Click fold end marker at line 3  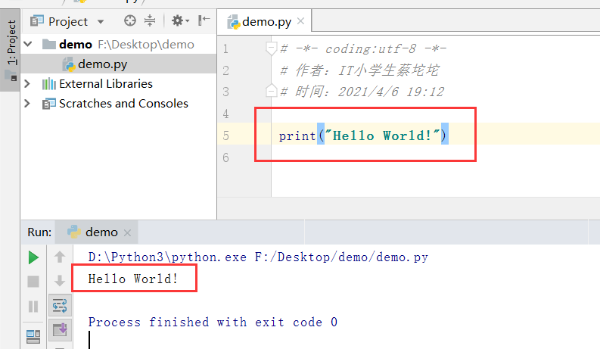[271, 91]
